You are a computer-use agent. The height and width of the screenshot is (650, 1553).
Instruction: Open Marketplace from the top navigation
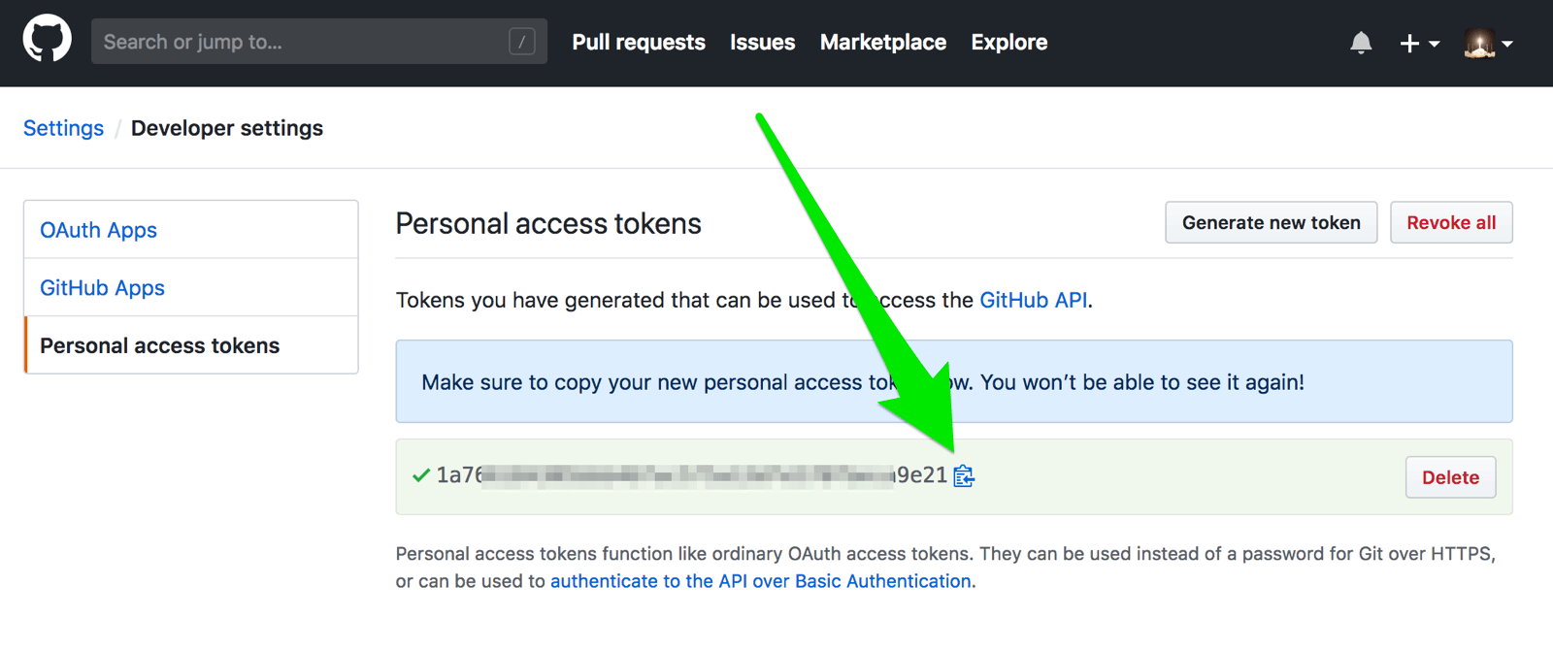click(882, 42)
